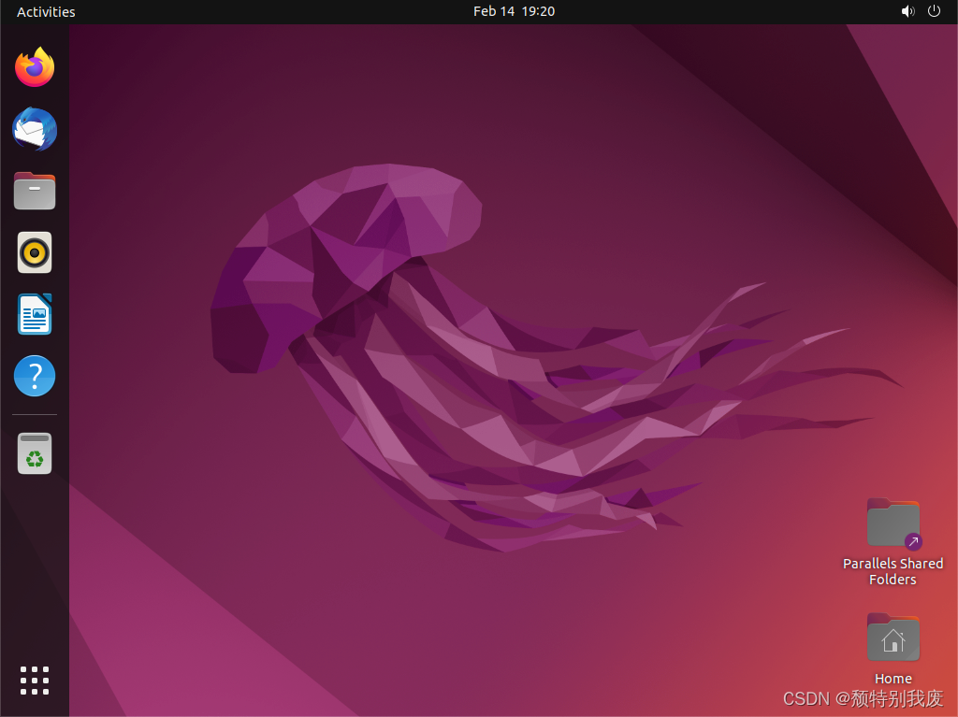Click the Parallels Shared Folders label
This screenshot has height=717, width=958.
(893, 571)
